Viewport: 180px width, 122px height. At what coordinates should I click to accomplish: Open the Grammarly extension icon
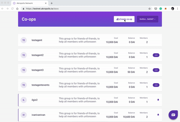click(160, 9)
